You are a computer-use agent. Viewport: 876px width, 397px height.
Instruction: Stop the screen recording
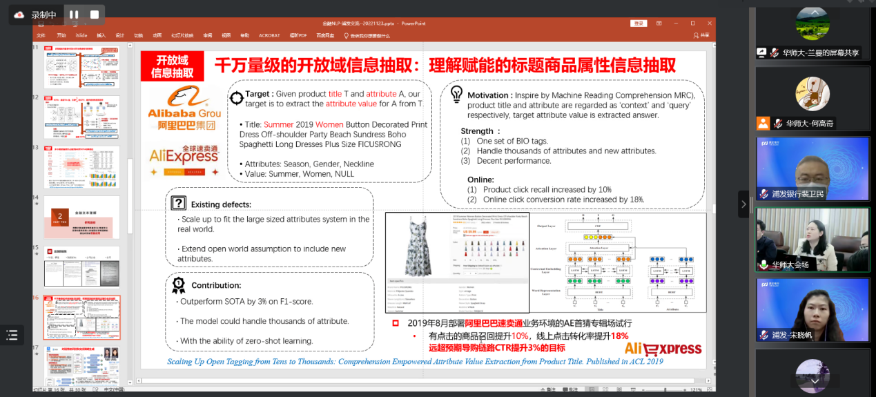click(95, 14)
